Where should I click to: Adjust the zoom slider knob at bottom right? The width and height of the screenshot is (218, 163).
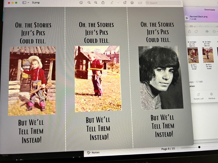199,147
